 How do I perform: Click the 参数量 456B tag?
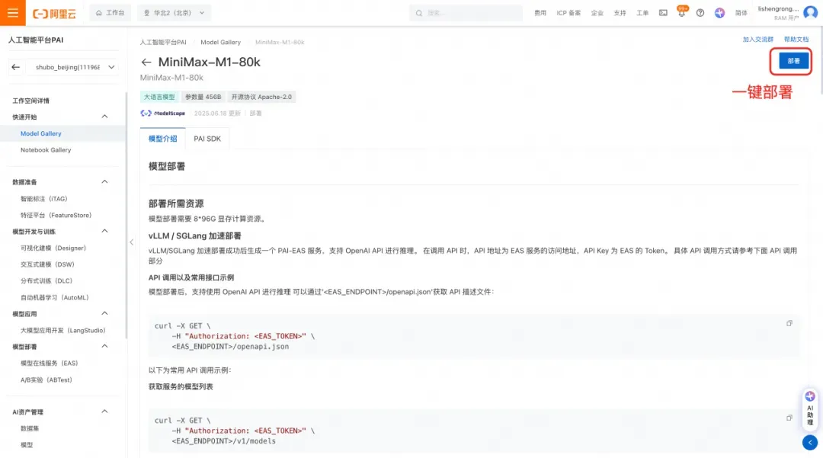click(203, 97)
